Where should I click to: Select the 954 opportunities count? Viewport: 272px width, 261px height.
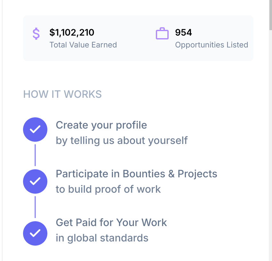[x=184, y=32]
